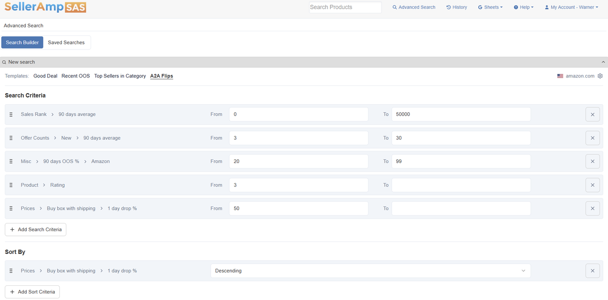This screenshot has height=300, width=608.
Task: Click empty Product Rating To field
Action: coord(461,185)
